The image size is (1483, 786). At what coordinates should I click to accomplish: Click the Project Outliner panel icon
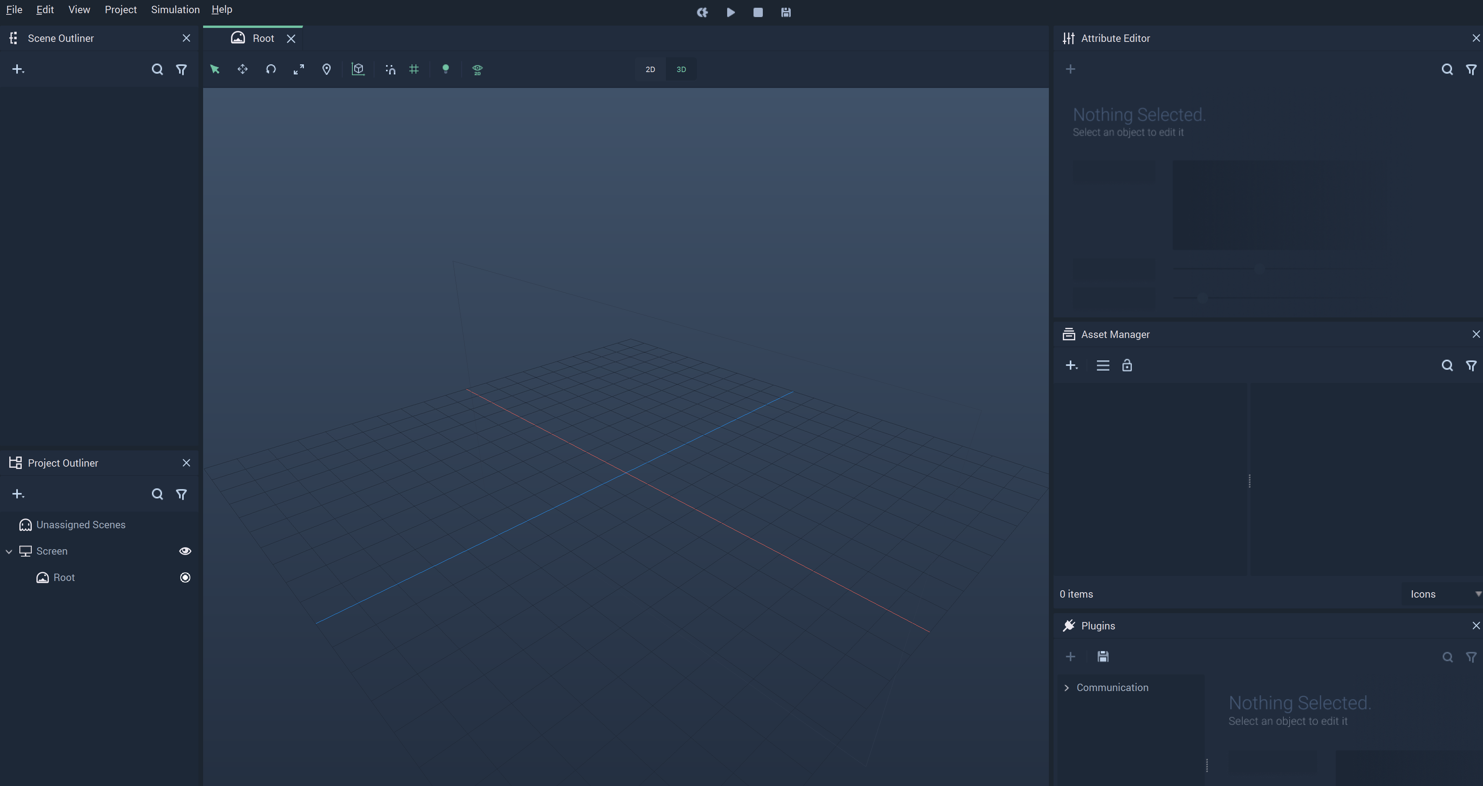coord(16,462)
